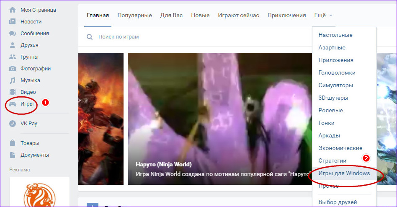This screenshot has width=397, height=207.
Task: Click the music note icon beside Музыка
Action: (13, 80)
